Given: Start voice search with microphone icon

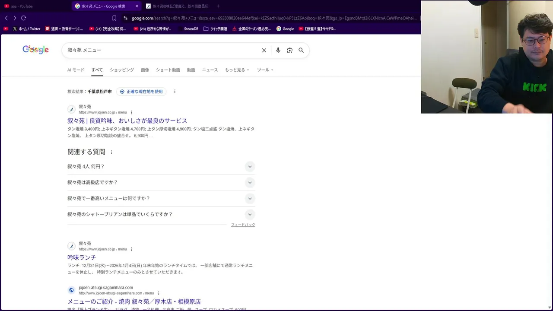Looking at the screenshot, I should pos(278,51).
